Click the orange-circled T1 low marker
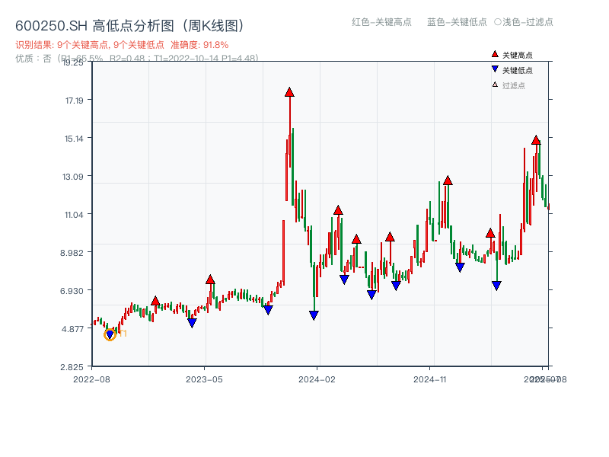This screenshot has height=457, width=609. (110, 334)
